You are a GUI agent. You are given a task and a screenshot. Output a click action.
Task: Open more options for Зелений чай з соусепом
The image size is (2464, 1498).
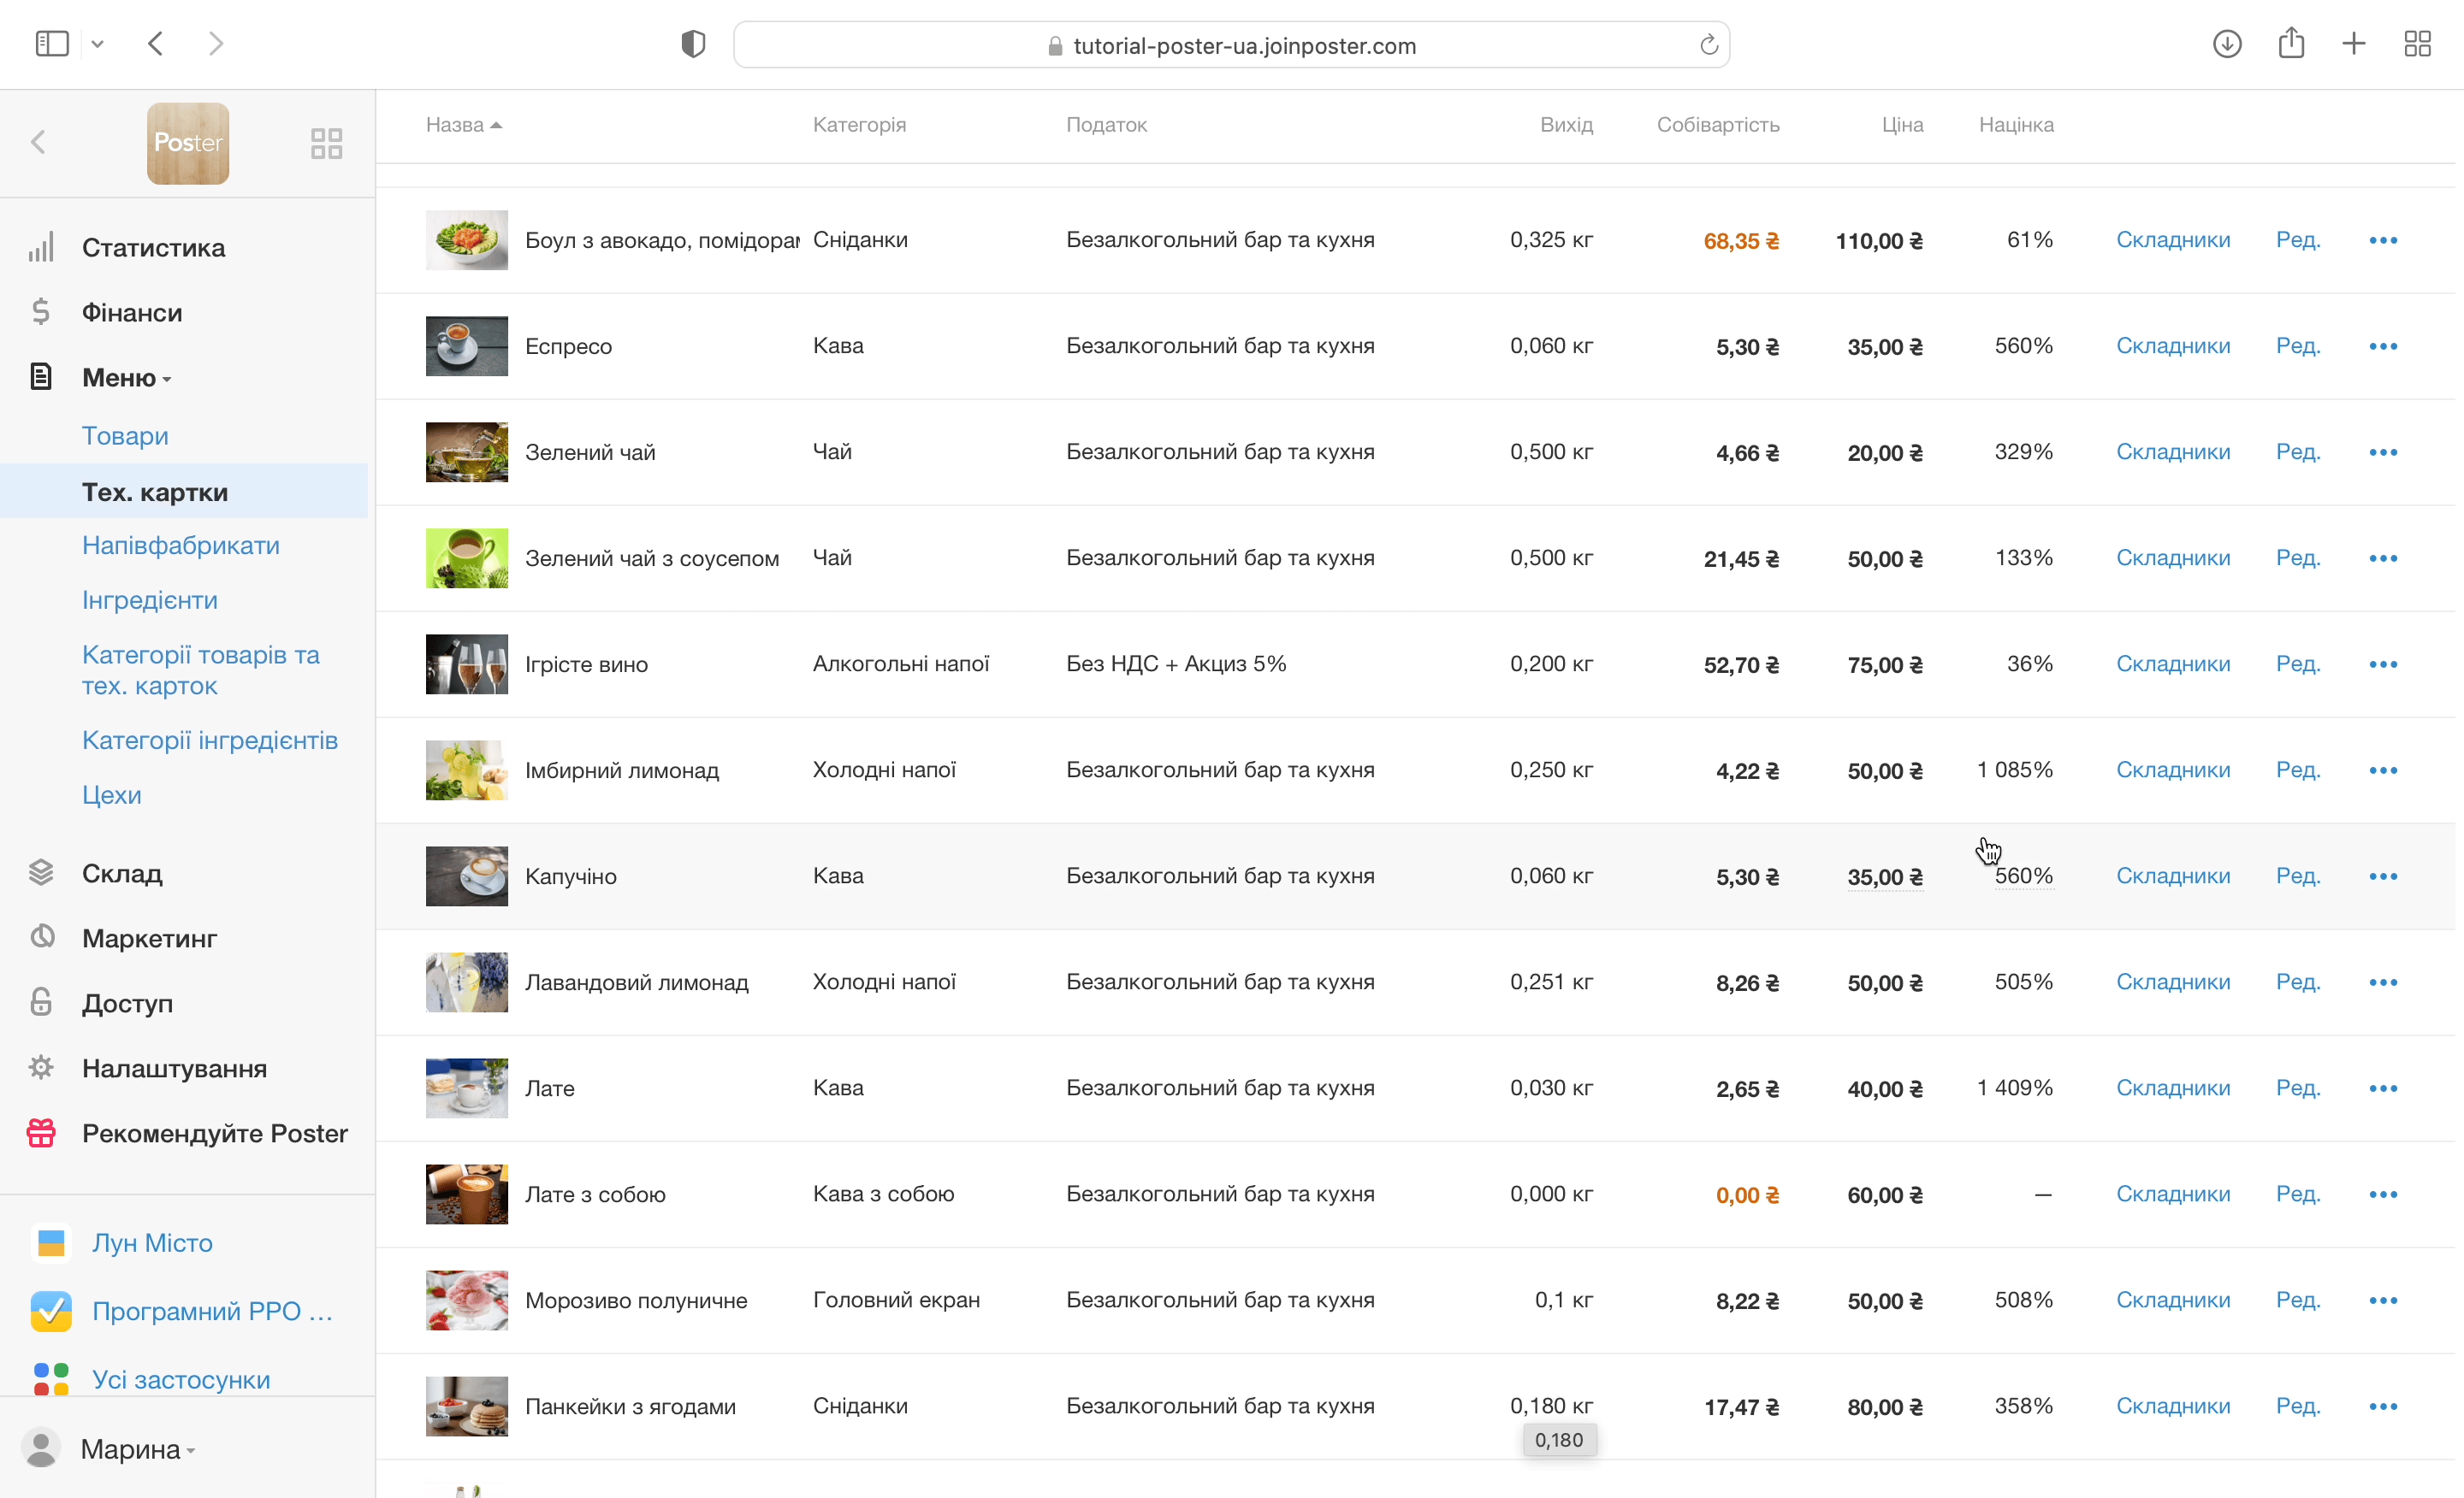pos(2383,558)
